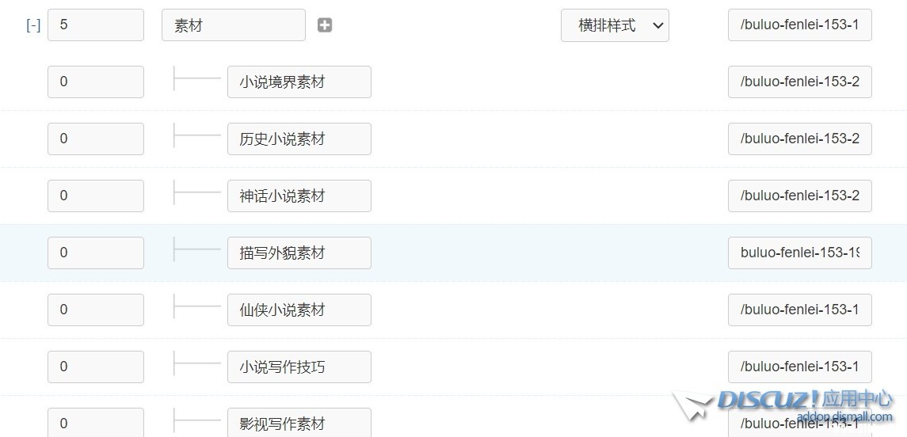Select the 小说境界素材 name field
This screenshot has width=907, height=437.
point(299,82)
